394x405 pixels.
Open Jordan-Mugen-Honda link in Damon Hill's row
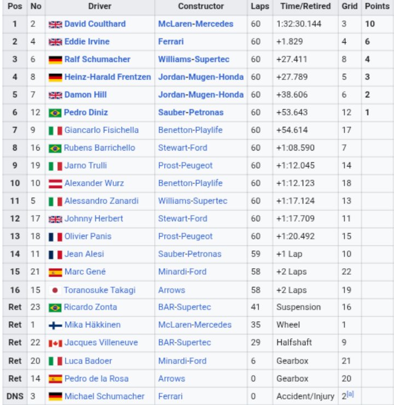201,95
